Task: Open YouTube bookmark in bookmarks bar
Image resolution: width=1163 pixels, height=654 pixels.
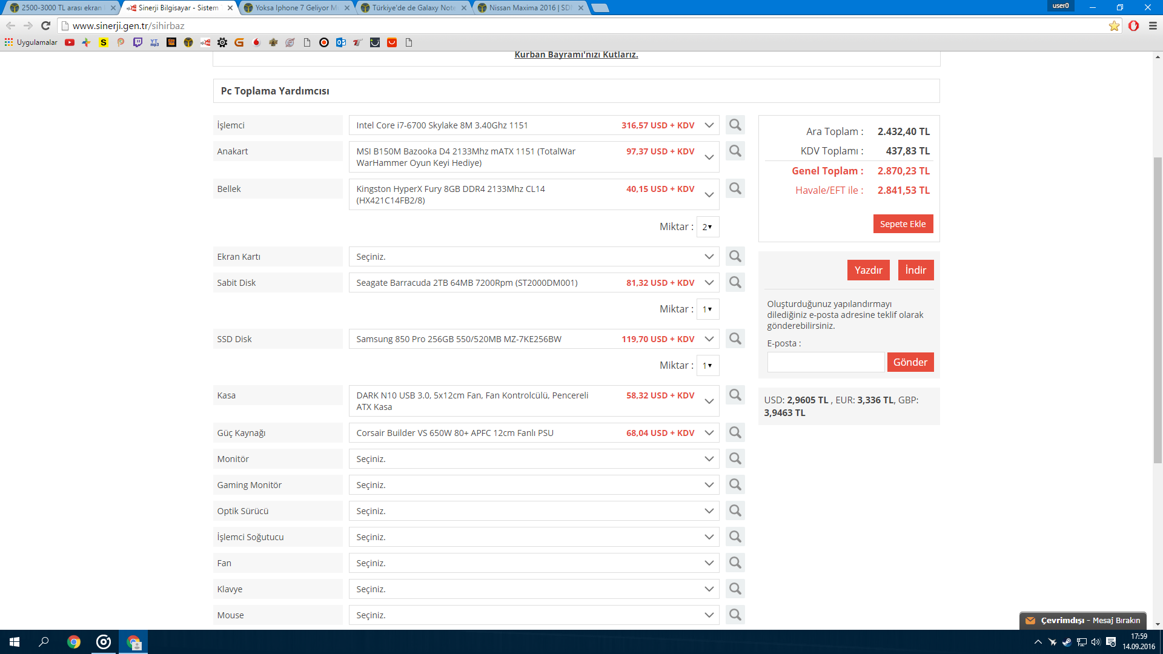Action: click(x=70, y=42)
